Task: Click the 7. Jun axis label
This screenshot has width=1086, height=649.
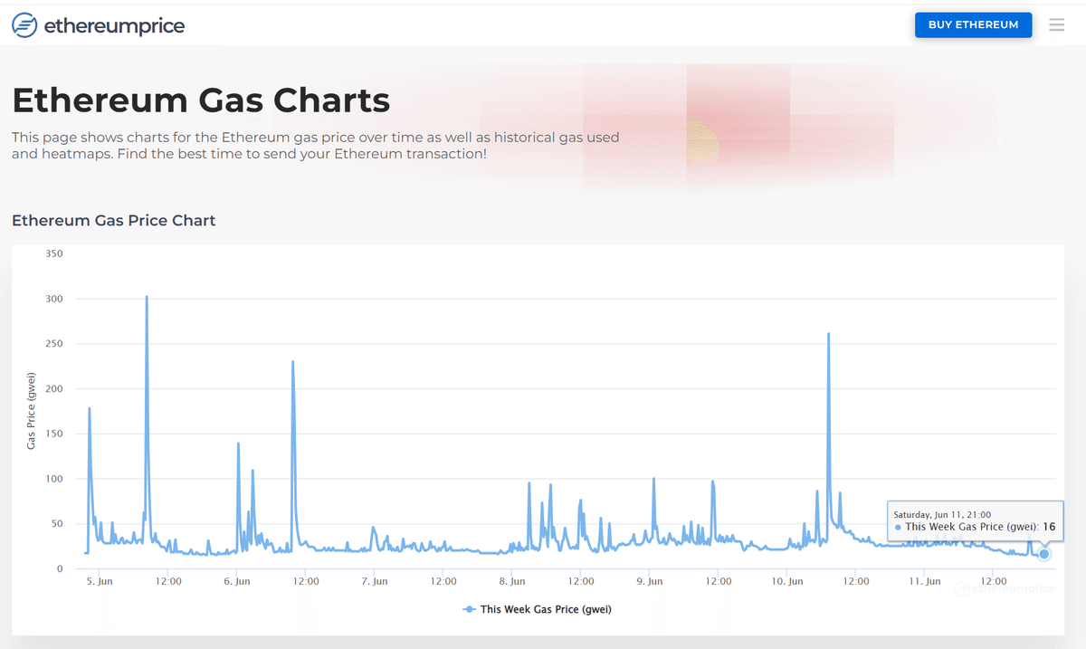Action: [x=375, y=581]
